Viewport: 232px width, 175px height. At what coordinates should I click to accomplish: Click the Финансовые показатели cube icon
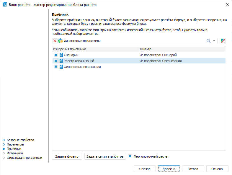60,41
